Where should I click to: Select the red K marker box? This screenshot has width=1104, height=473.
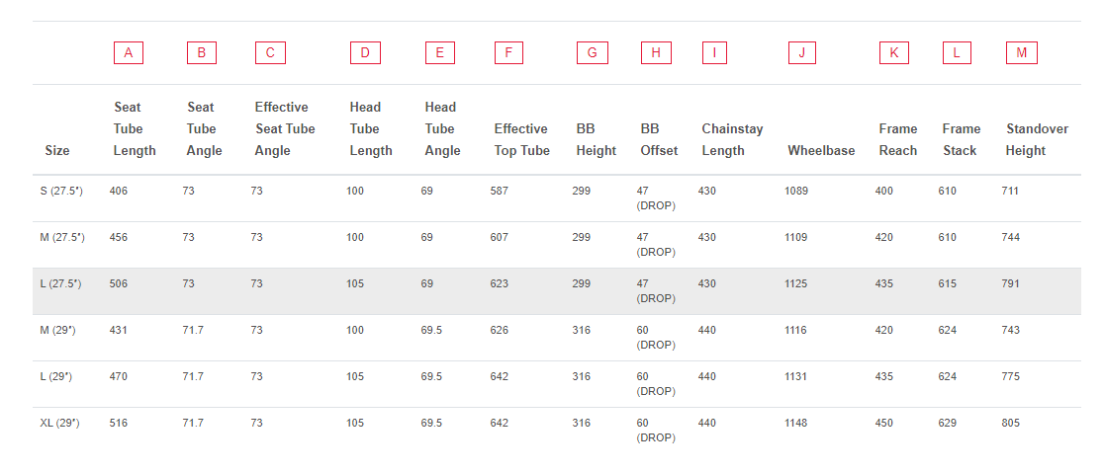pos(894,53)
